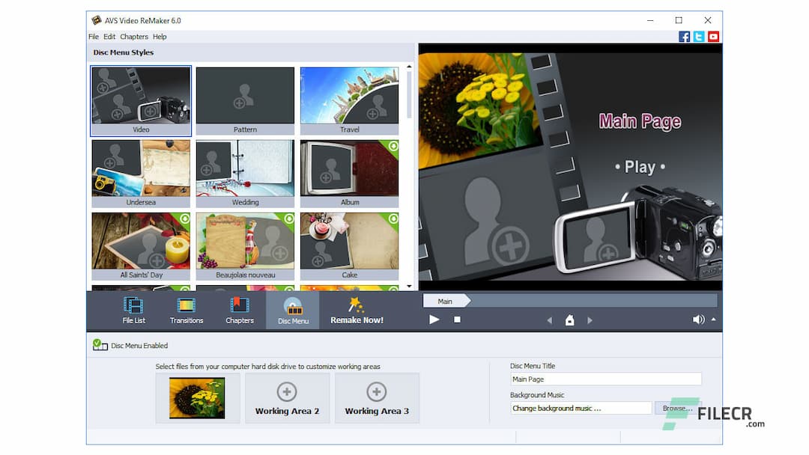Open the Facebook icon in the titlebar

684,35
